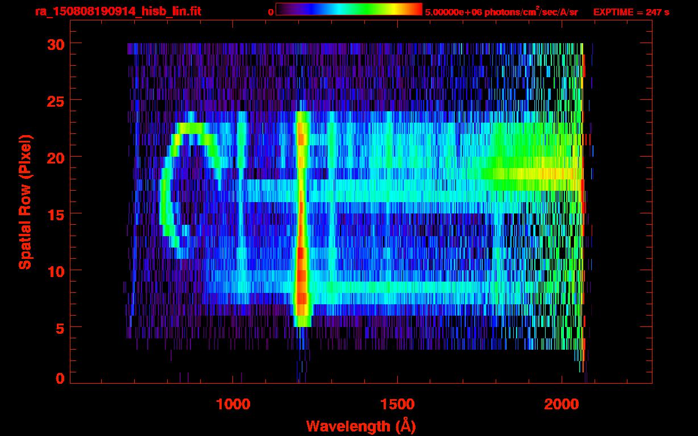The image size is (698, 436).
Task: Click the 25 spatial row tick label
Action: coord(55,100)
